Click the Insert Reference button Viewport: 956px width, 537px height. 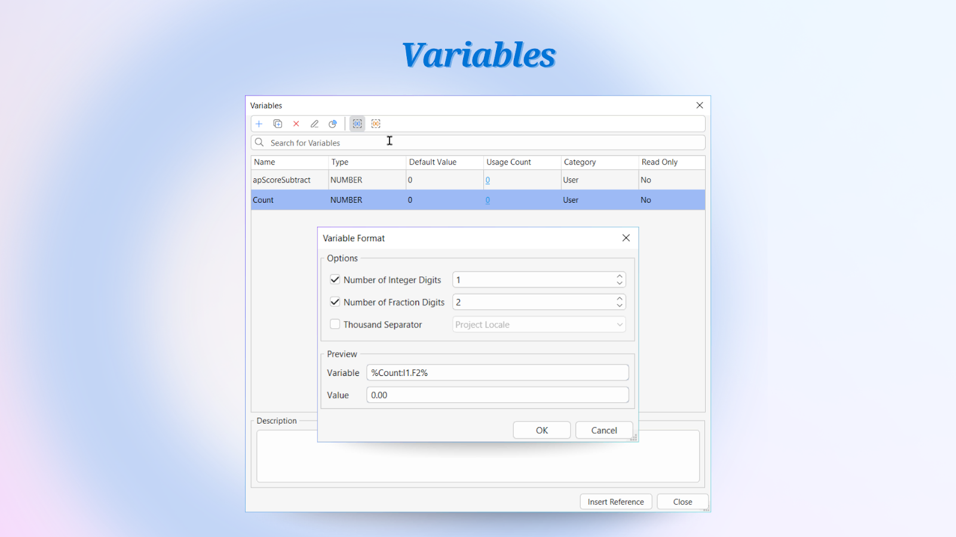pyautogui.click(x=615, y=501)
